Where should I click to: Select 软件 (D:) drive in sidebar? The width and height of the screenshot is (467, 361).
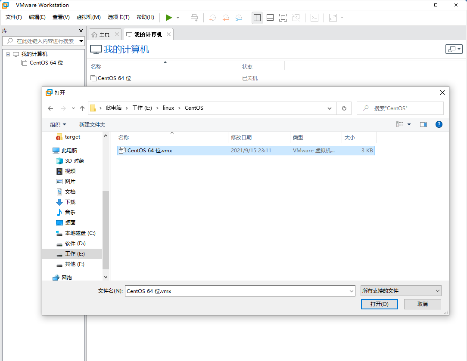pyautogui.click(x=71, y=244)
